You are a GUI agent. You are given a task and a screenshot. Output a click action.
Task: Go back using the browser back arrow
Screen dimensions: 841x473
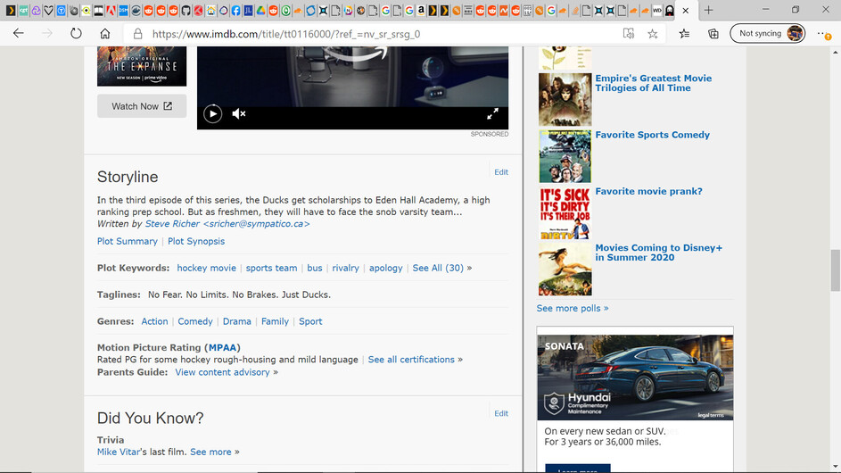18,33
